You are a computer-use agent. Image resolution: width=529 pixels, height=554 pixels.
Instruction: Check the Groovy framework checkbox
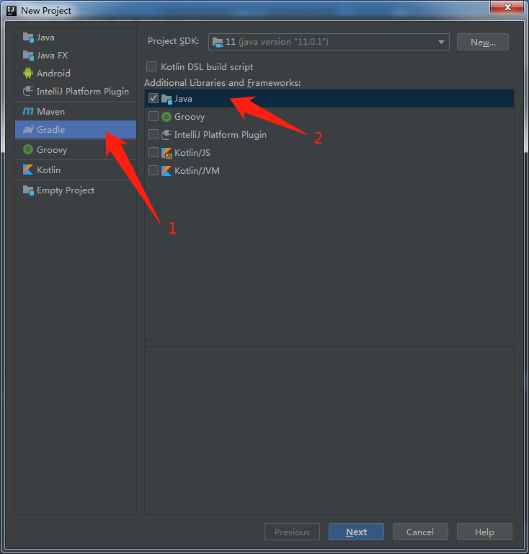coord(154,116)
